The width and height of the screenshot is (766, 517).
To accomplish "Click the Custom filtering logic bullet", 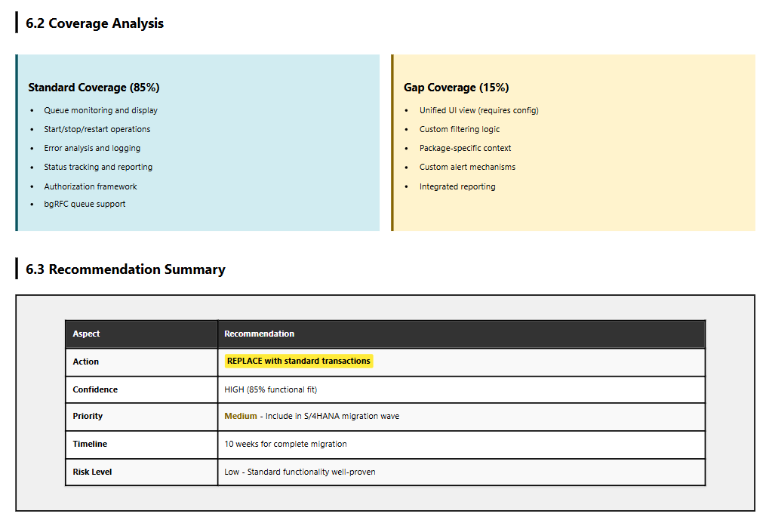I will click(x=460, y=129).
